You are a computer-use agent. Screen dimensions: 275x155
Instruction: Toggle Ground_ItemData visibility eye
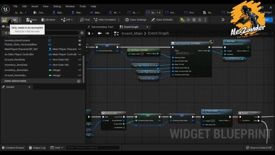pyautogui.click(x=79, y=60)
